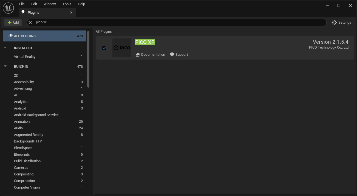The width and height of the screenshot is (357, 196).
Task: Collapse the BUILT-IN section arrow
Action: click(5, 66)
